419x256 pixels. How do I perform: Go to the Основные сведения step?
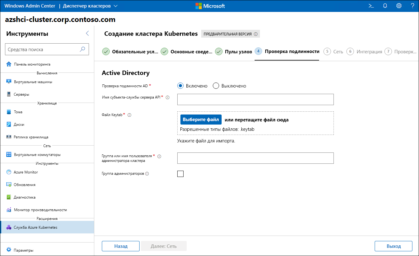[187, 51]
